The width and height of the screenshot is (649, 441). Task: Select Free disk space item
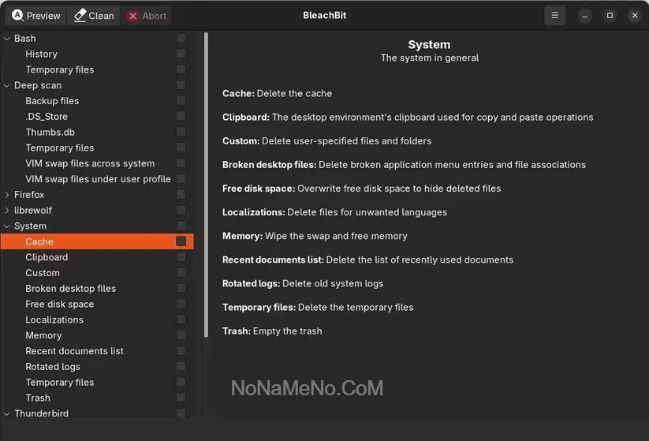[59, 305]
